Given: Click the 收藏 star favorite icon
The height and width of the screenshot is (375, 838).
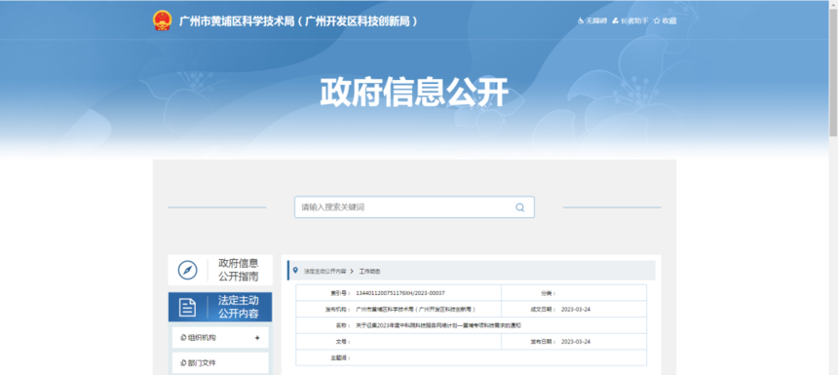Looking at the screenshot, I should click(x=657, y=20).
